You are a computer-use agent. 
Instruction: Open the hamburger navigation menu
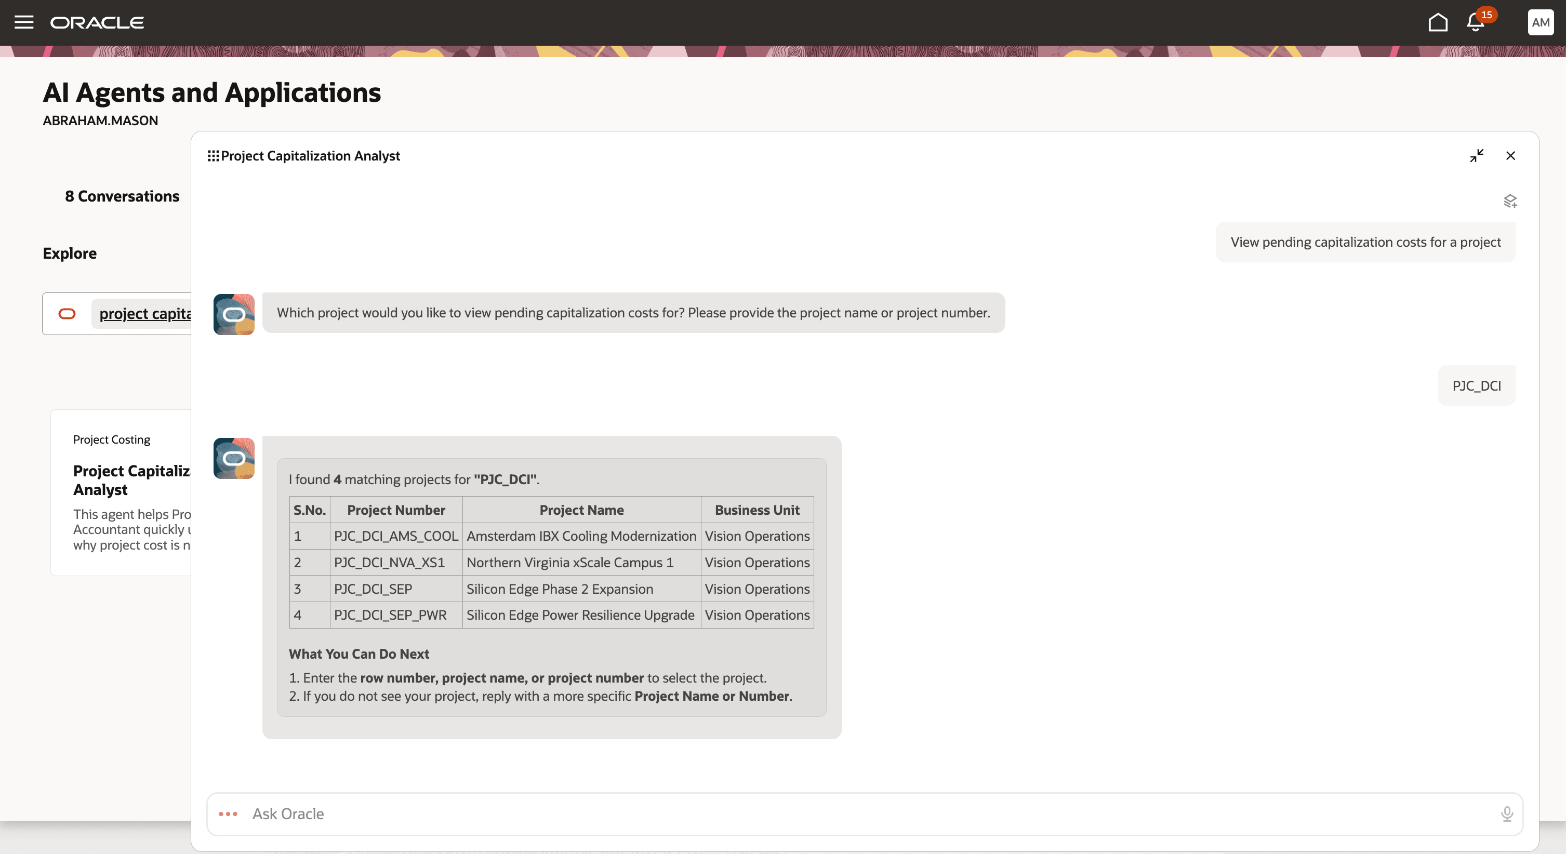click(x=24, y=22)
